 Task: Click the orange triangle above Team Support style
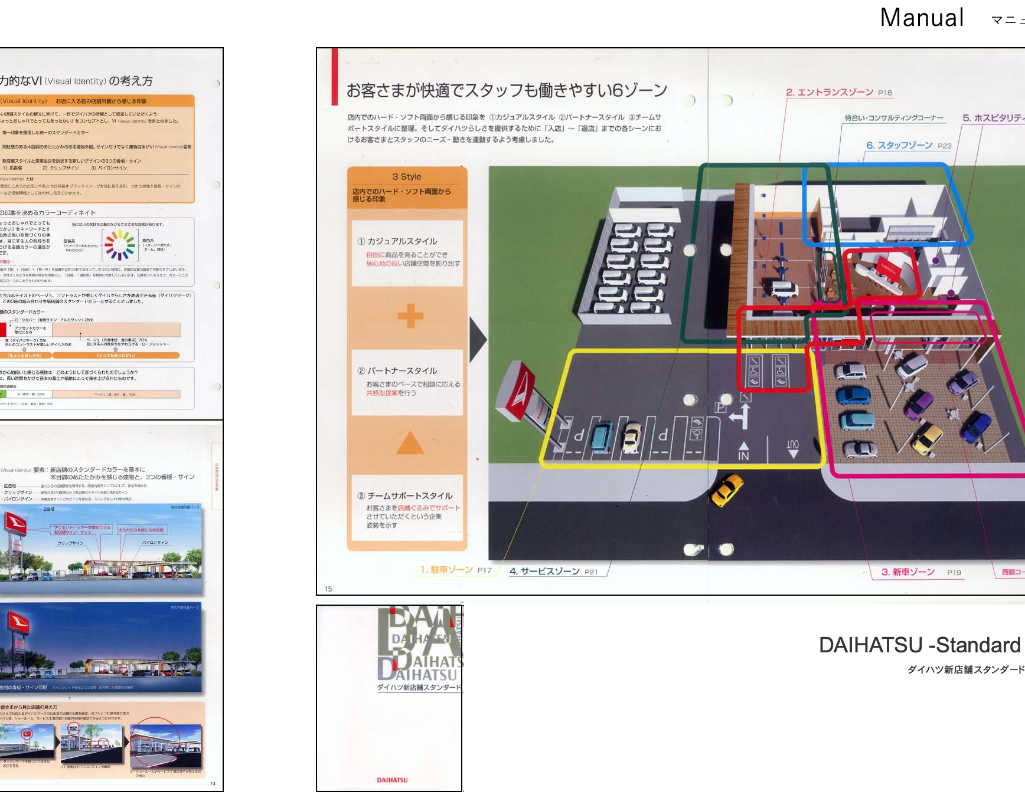[410, 442]
